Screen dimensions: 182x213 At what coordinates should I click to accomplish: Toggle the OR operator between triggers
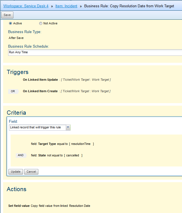tap(13, 91)
